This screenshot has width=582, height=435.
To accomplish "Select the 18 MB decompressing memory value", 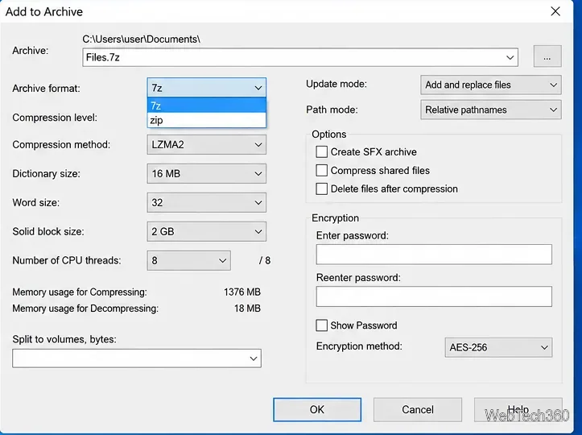I will pos(247,309).
